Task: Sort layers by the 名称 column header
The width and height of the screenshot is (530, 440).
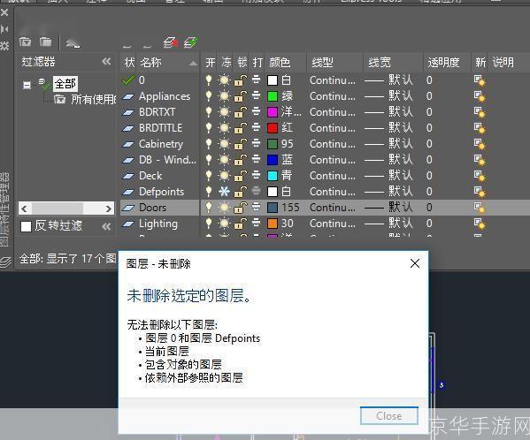Action: click(168, 62)
